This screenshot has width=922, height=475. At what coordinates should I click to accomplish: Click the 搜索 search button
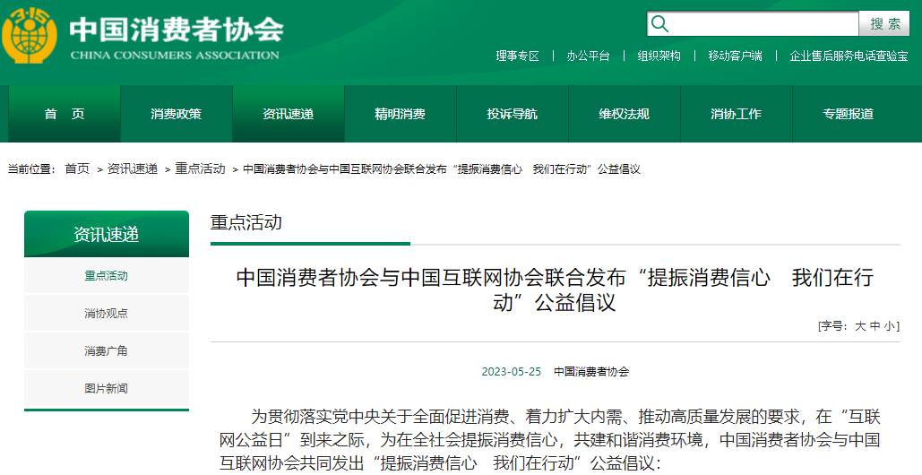(885, 24)
